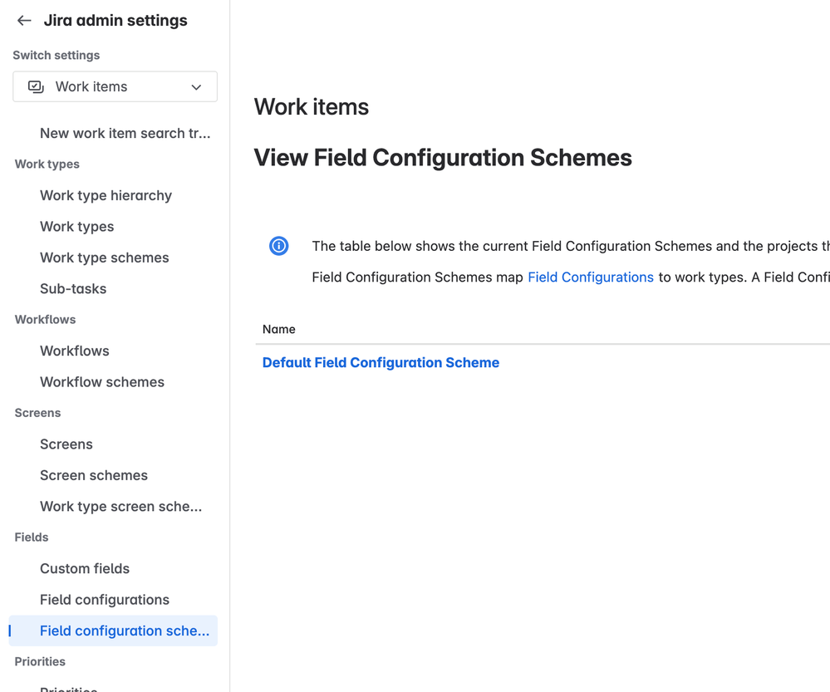Select Work type screen schemes
Screen dimensions: 830x692
click(120, 507)
